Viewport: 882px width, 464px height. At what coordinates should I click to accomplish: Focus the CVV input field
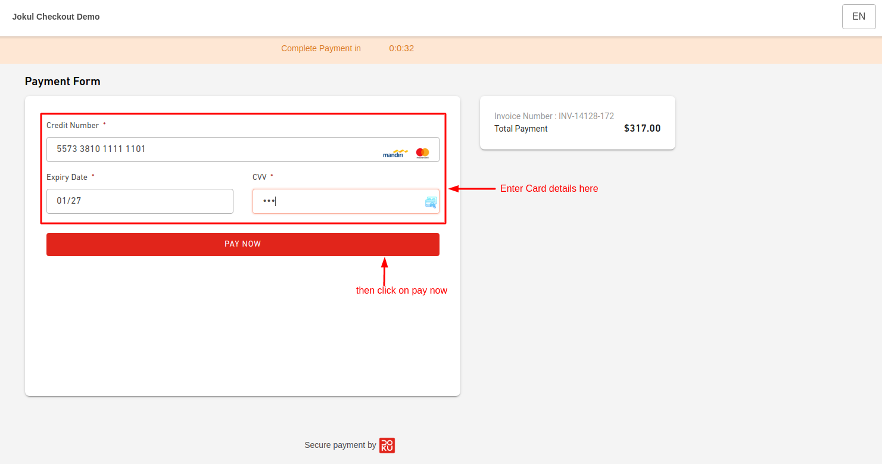346,201
